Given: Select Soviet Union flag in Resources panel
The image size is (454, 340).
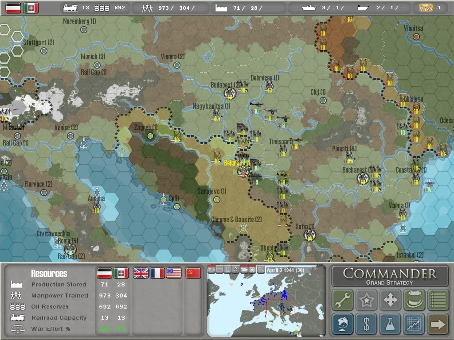Looking at the screenshot, I should 193,273.
